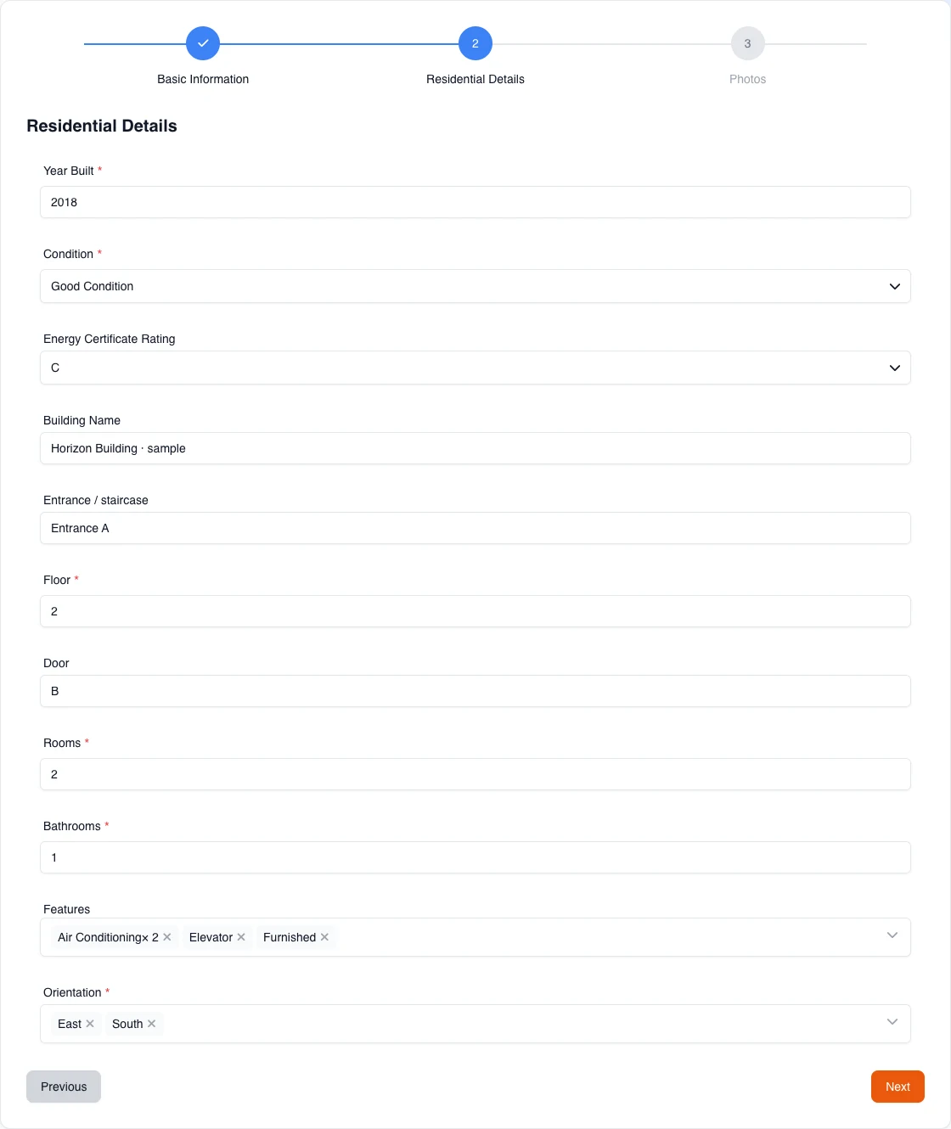Remove the Furnished feature tag
Viewport: 951px width, 1129px height.
tap(324, 937)
